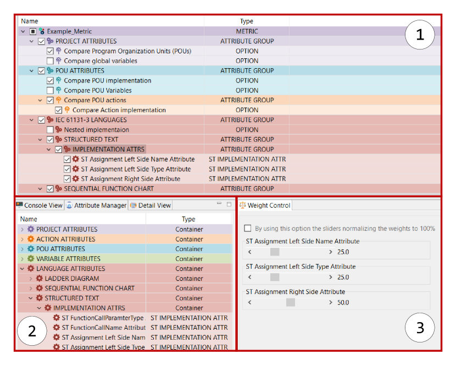Click slider thumb for ST Assignment Left Side Type
The image size is (456, 365).
pos(275,277)
